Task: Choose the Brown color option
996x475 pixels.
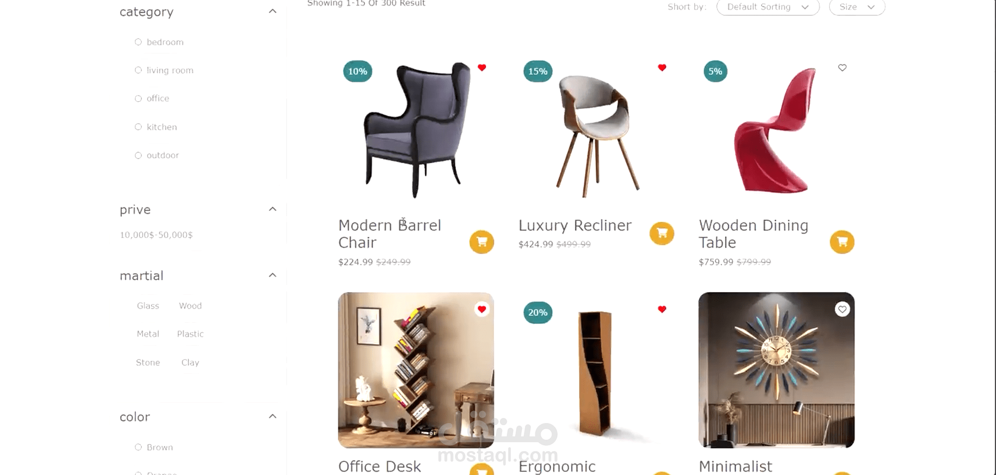Action: [x=154, y=447]
